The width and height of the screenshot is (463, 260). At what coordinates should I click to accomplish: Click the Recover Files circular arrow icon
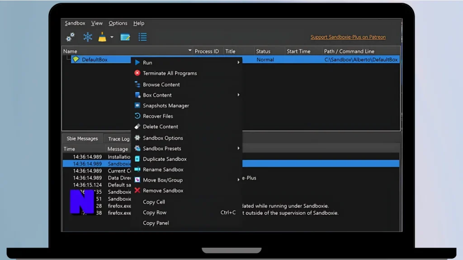(x=137, y=116)
